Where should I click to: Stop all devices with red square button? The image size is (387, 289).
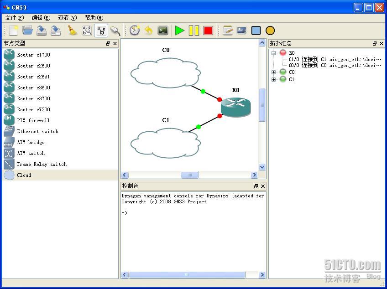(208, 31)
